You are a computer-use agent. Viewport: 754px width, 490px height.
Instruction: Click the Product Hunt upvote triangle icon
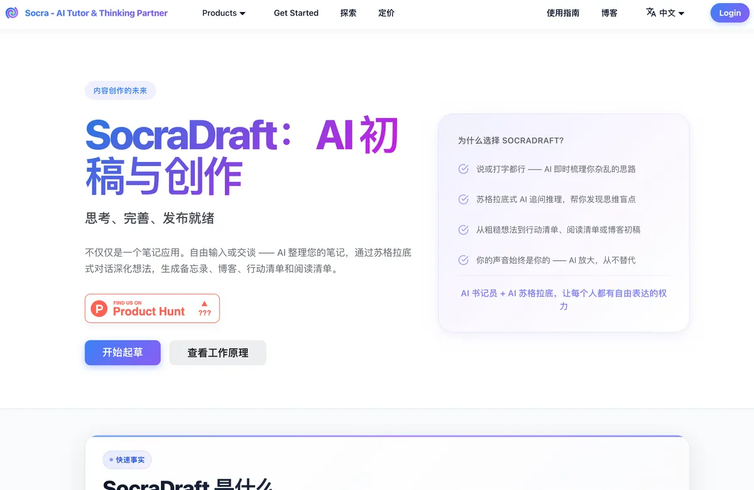coord(204,303)
